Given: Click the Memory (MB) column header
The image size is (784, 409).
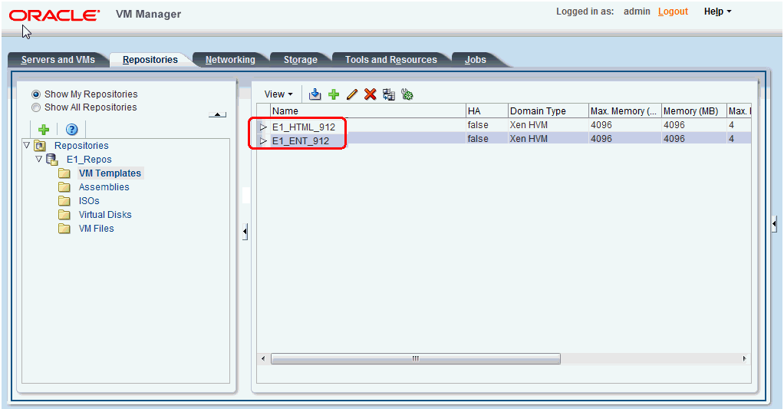Looking at the screenshot, I should coord(694,111).
